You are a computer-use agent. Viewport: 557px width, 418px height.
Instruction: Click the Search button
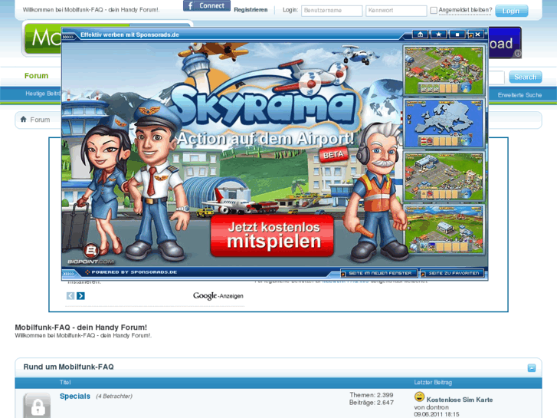click(525, 77)
